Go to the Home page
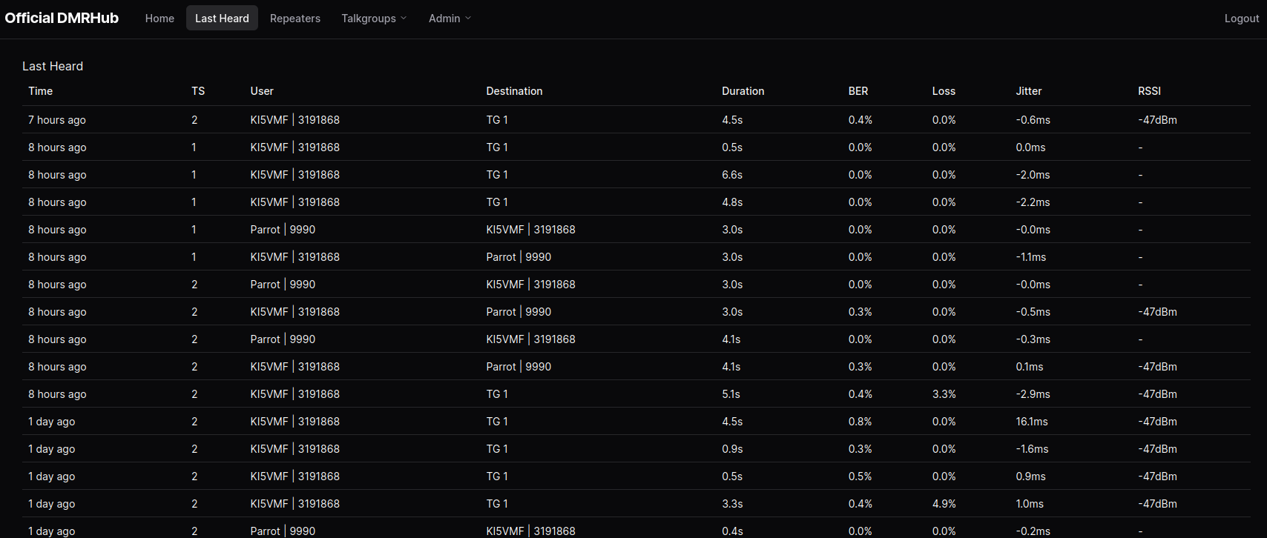This screenshot has width=1267, height=538. click(159, 19)
